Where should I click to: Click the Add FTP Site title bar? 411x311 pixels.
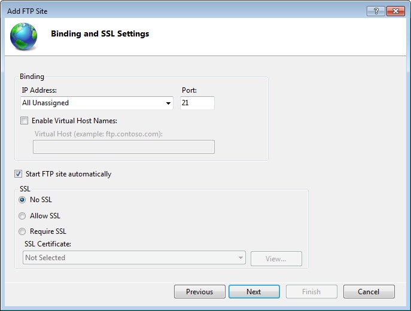point(179,11)
